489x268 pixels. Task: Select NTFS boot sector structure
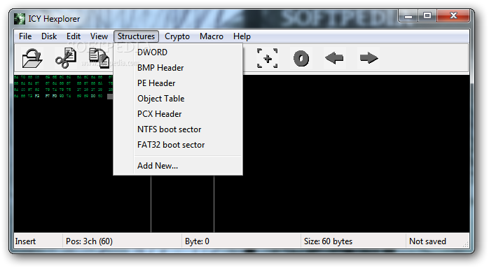tap(178, 129)
